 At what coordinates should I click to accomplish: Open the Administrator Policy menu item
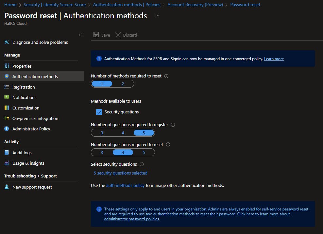(x=31, y=129)
